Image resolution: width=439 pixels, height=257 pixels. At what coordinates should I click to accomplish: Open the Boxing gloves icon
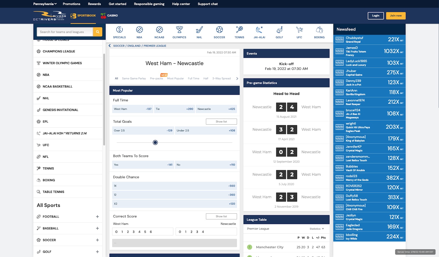pyautogui.click(x=319, y=30)
